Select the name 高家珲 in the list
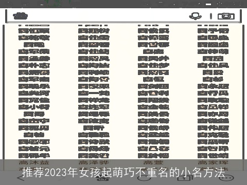The width and height of the screenshot is (247, 185). pyautogui.click(x=213, y=162)
